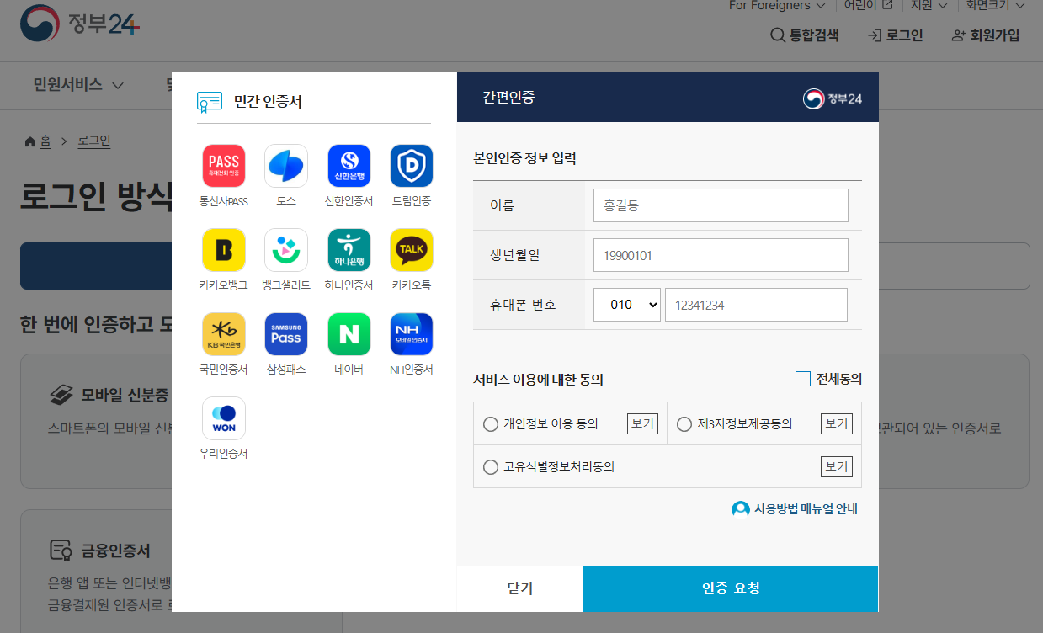Choose the 토스 (Toss) certificate icon

pyautogui.click(x=286, y=166)
